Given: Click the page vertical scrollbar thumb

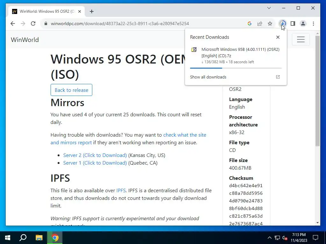Looking at the screenshot, I should point(317,91).
